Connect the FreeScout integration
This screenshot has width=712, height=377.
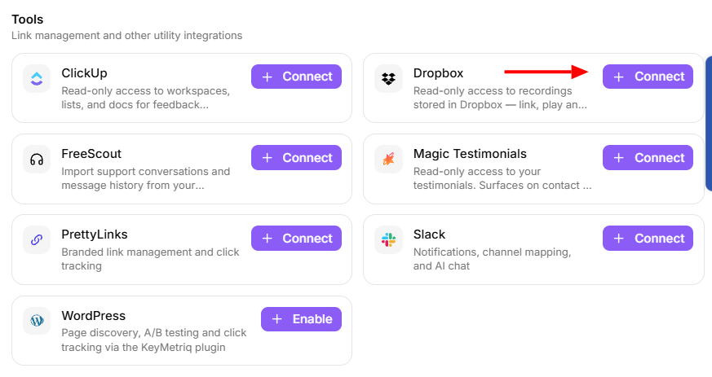pyautogui.click(x=297, y=158)
